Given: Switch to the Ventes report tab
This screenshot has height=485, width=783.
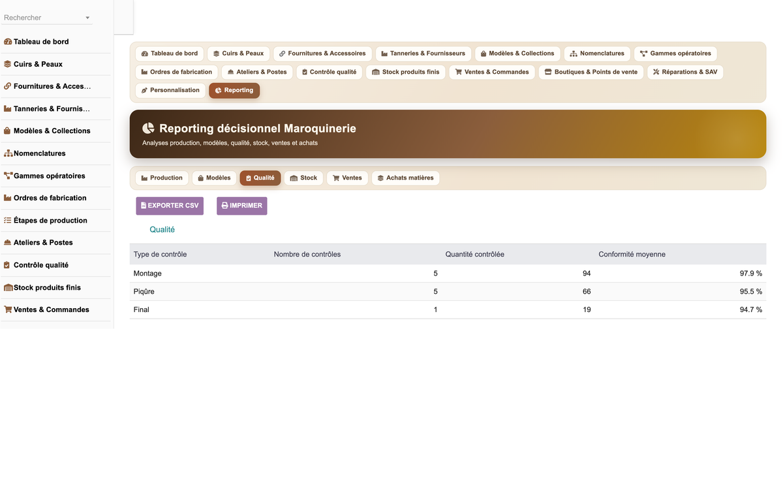Looking at the screenshot, I should click(347, 178).
